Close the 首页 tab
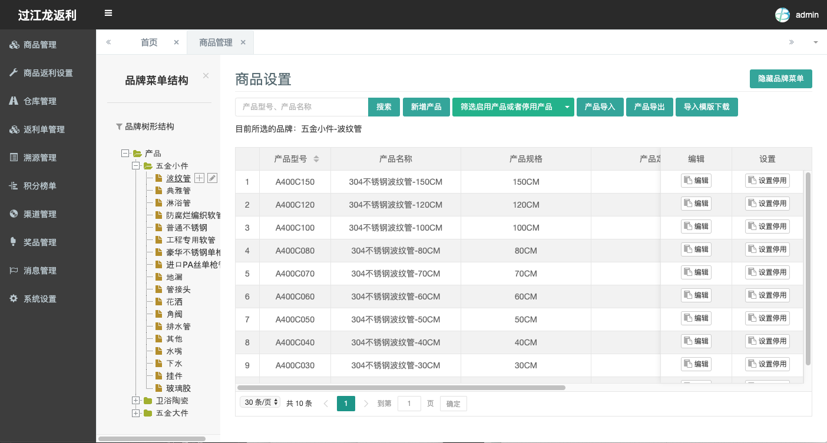Screen dimensions: 827x443 (x=176, y=42)
